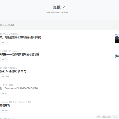Select the Nginx tag
This screenshot has height=119, width=119.
click(4, 102)
